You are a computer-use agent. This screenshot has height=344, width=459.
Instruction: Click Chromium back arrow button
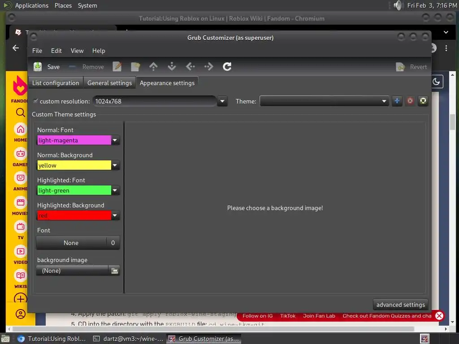pyautogui.click(x=16, y=48)
